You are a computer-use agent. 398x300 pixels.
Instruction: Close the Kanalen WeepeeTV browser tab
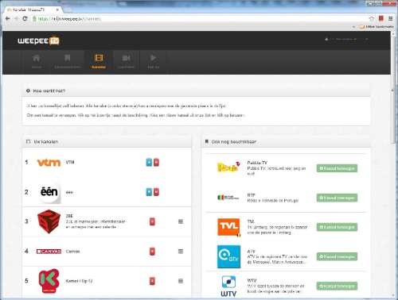[x=57, y=10]
